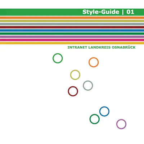
Task: Select the thin dark green stripe
Action: (72, 33)
